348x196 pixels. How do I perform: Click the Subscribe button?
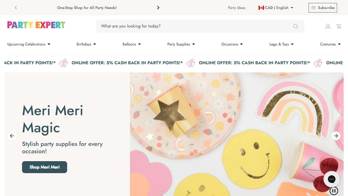[322, 8]
